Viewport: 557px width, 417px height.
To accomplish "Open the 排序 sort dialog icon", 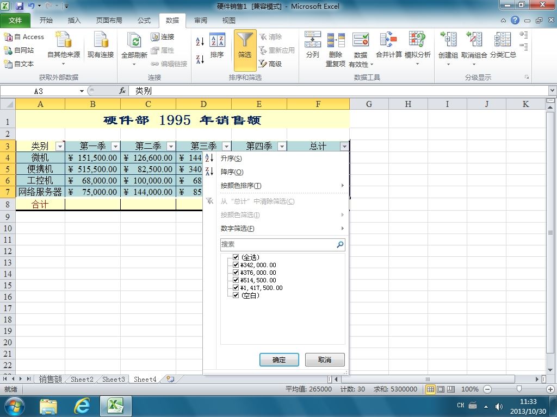I will [217, 40].
